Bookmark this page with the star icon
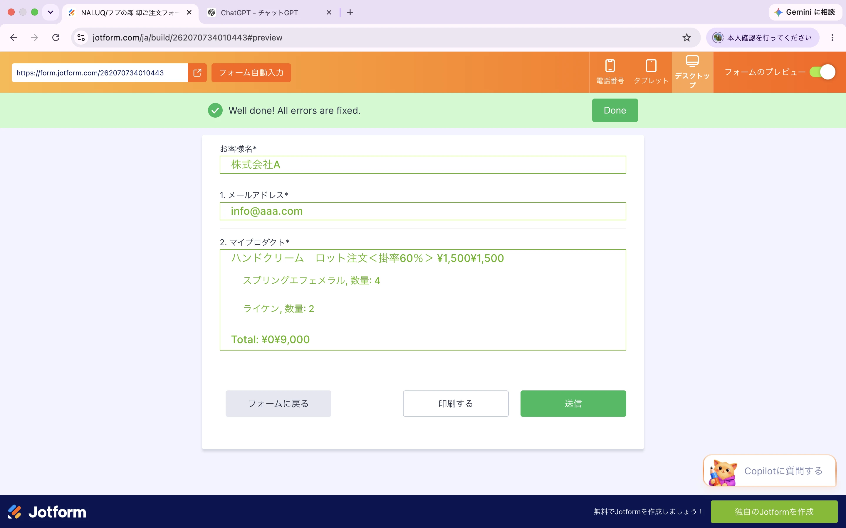This screenshot has width=846, height=528. coord(686,37)
